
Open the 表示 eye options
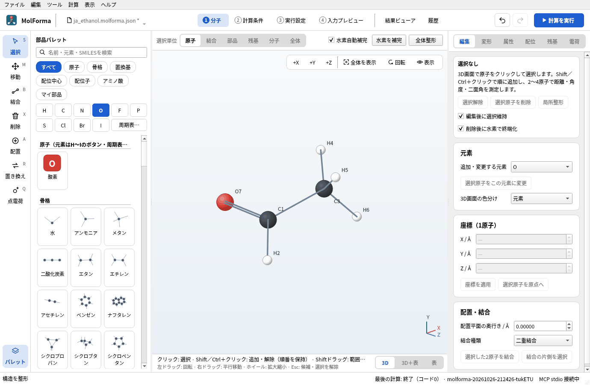coord(426,62)
